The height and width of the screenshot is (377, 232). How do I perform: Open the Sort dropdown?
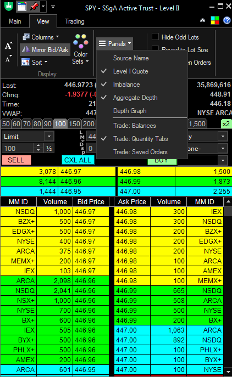click(35, 63)
